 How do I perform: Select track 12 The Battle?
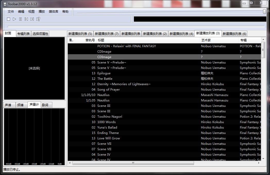point(164,78)
